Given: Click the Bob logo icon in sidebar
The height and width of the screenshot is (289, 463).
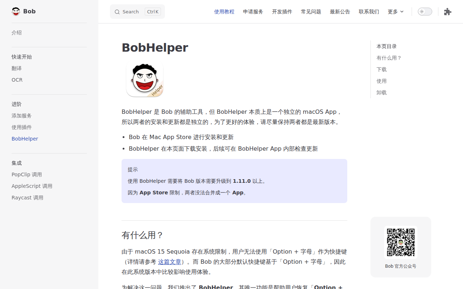Looking at the screenshot, I should pos(16,12).
